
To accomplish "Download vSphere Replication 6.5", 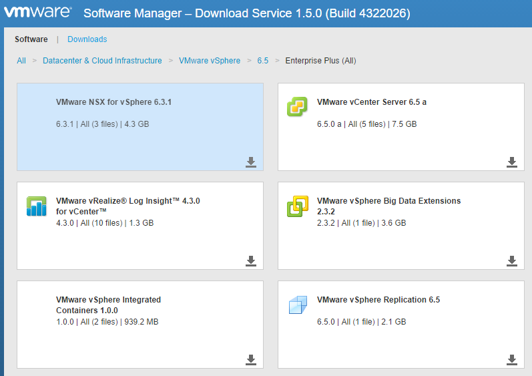I will click(512, 360).
